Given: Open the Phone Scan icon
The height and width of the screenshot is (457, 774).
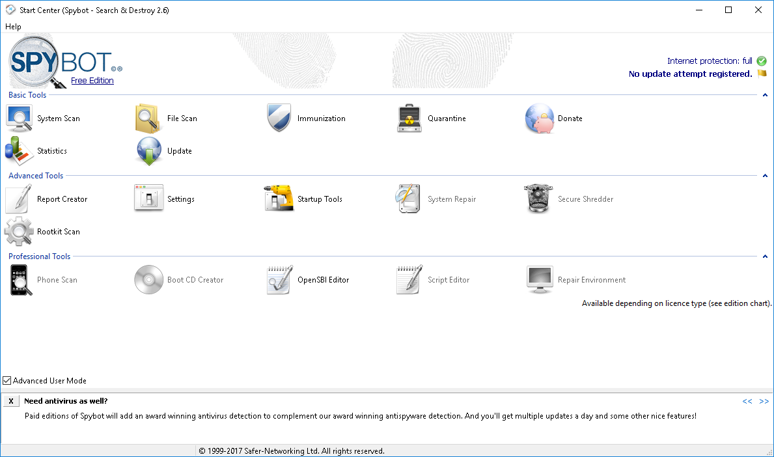Looking at the screenshot, I should [x=20, y=280].
